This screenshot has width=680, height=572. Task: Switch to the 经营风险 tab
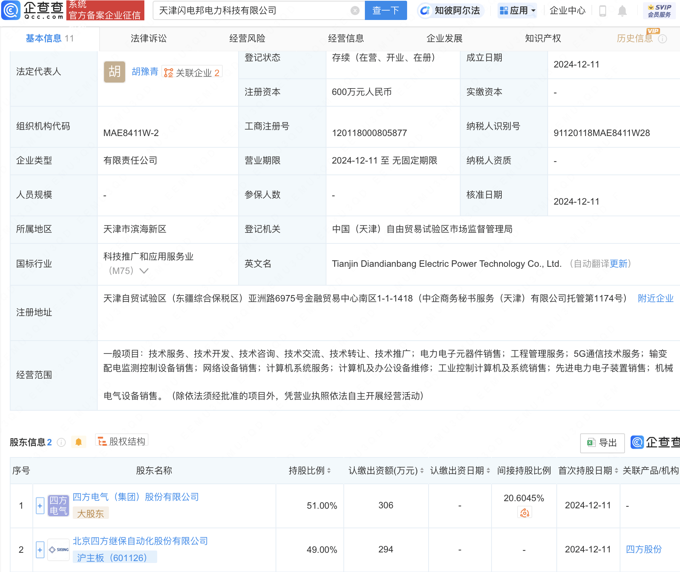pyautogui.click(x=247, y=38)
